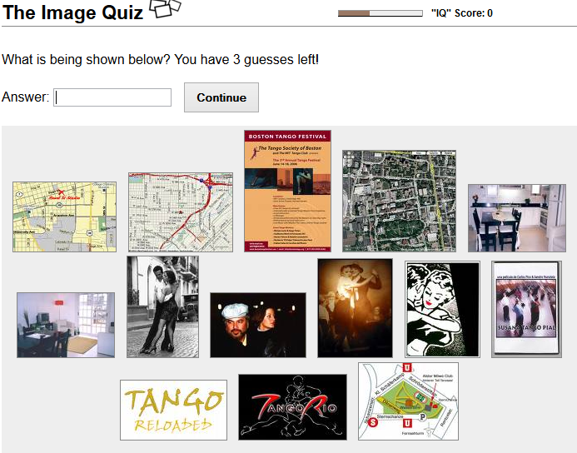Open the red highway road map thumbnail
Image resolution: width=577 pixels, height=453 pixels.
pyautogui.click(x=181, y=212)
